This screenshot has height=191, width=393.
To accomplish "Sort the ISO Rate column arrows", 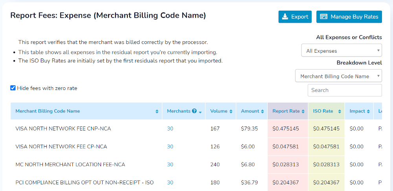I will pos(340,111).
